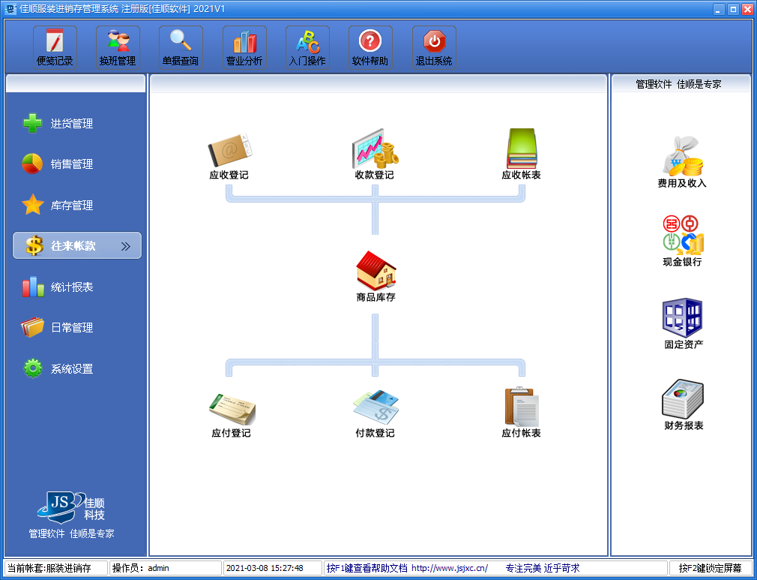Open 费用及收入 money bag icon
Viewport: 757px width, 580px height.
tap(682, 163)
